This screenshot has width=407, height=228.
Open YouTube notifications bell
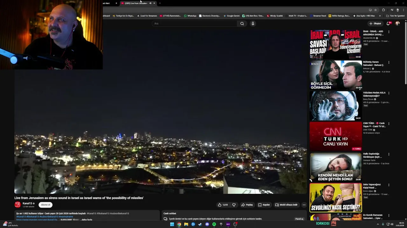[388, 23]
